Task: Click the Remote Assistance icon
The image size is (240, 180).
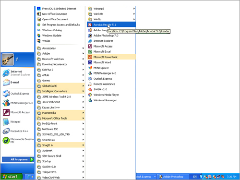Action: [x=90, y=84]
